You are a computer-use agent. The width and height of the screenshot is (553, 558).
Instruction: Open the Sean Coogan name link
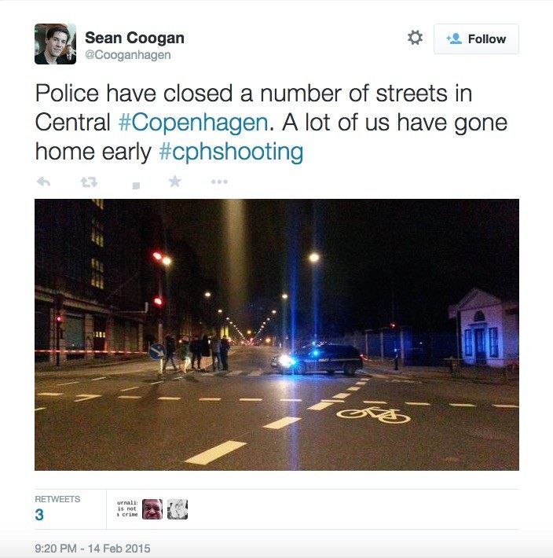point(134,38)
